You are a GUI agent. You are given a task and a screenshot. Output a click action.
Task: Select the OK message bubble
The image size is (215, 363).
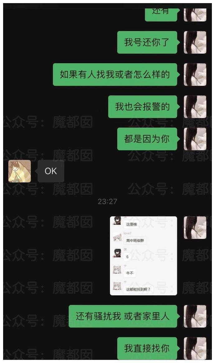pyautogui.click(x=51, y=171)
